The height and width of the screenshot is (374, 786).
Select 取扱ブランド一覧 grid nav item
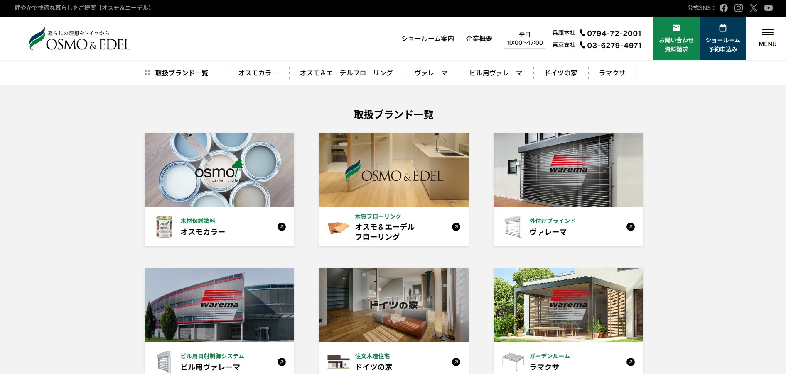click(177, 73)
